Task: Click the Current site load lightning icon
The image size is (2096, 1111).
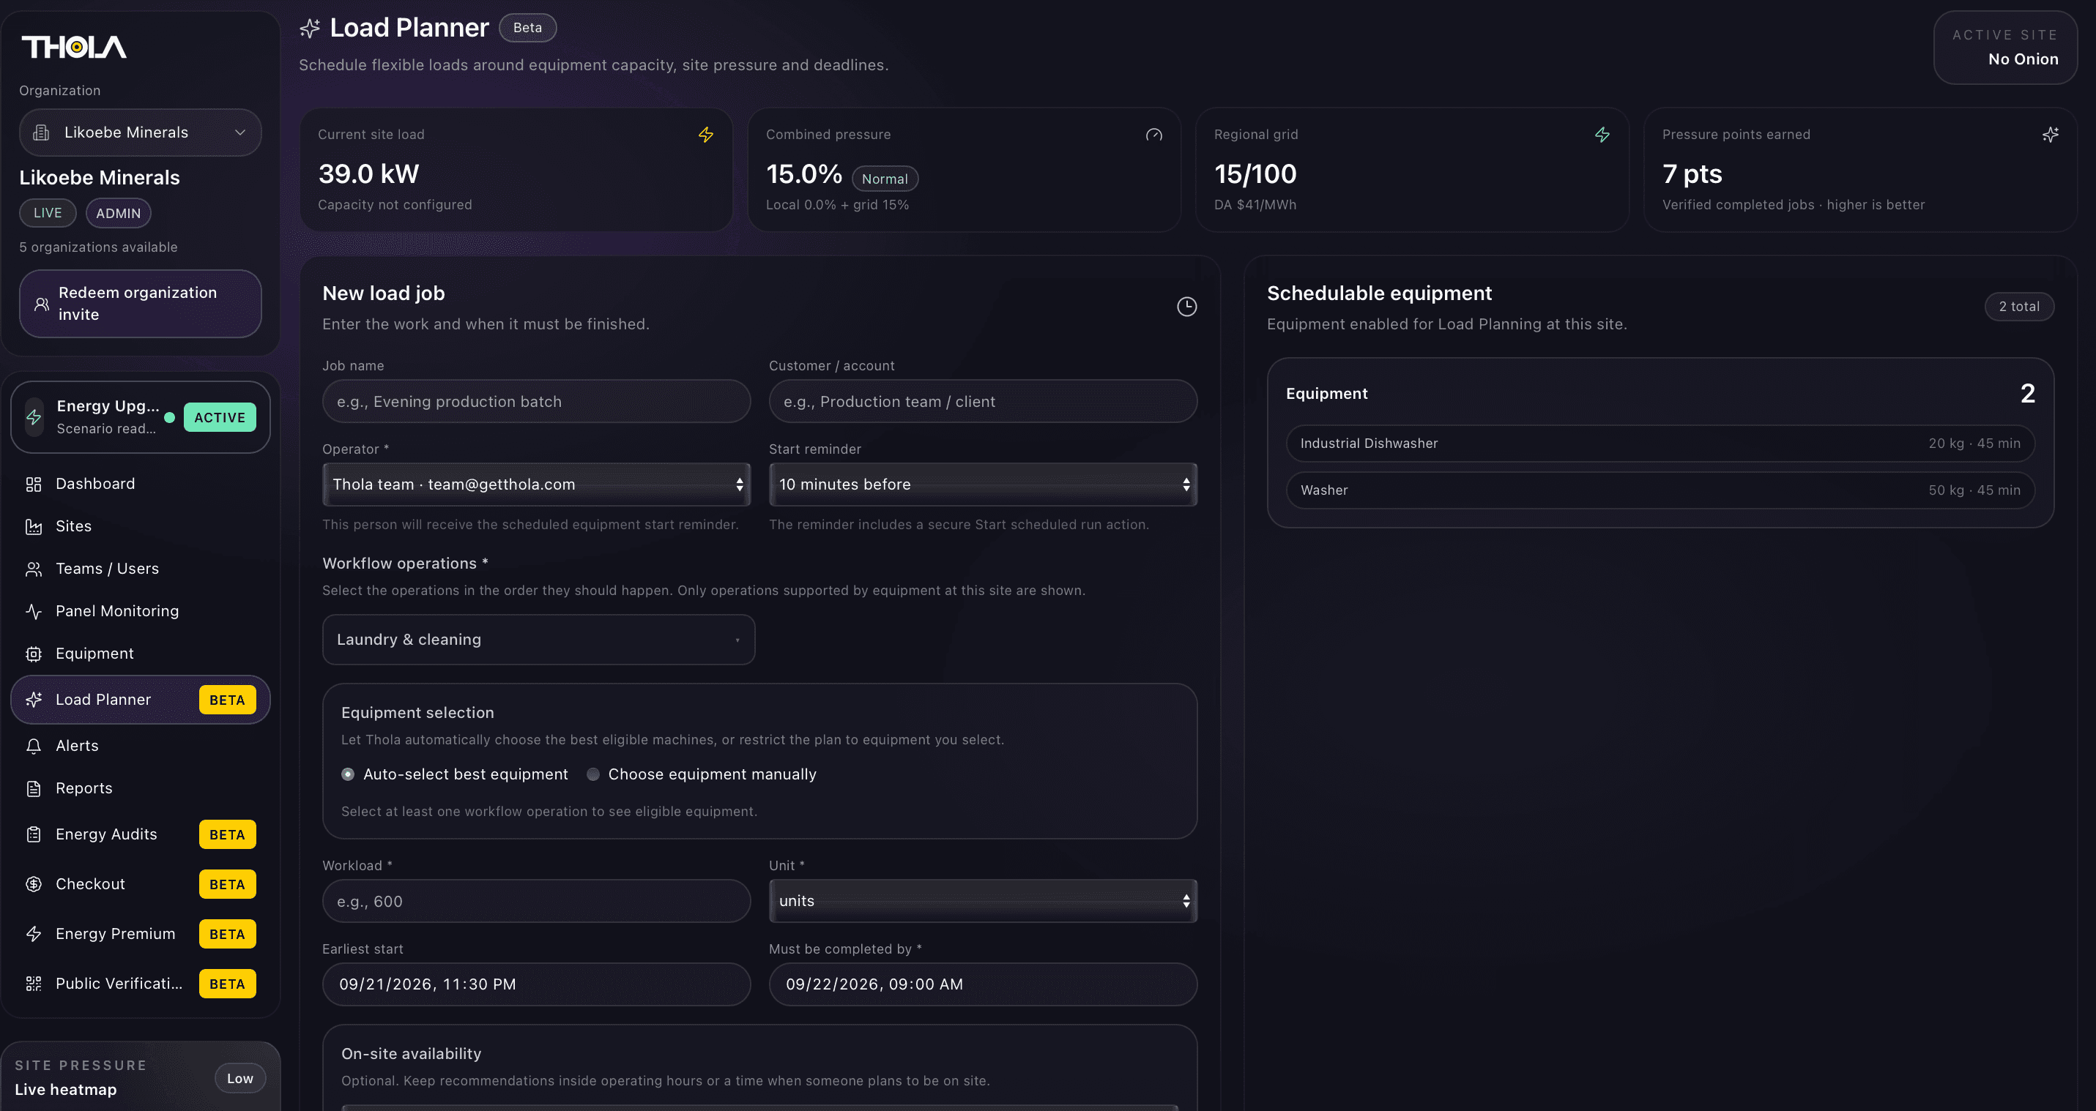Action: tap(705, 135)
